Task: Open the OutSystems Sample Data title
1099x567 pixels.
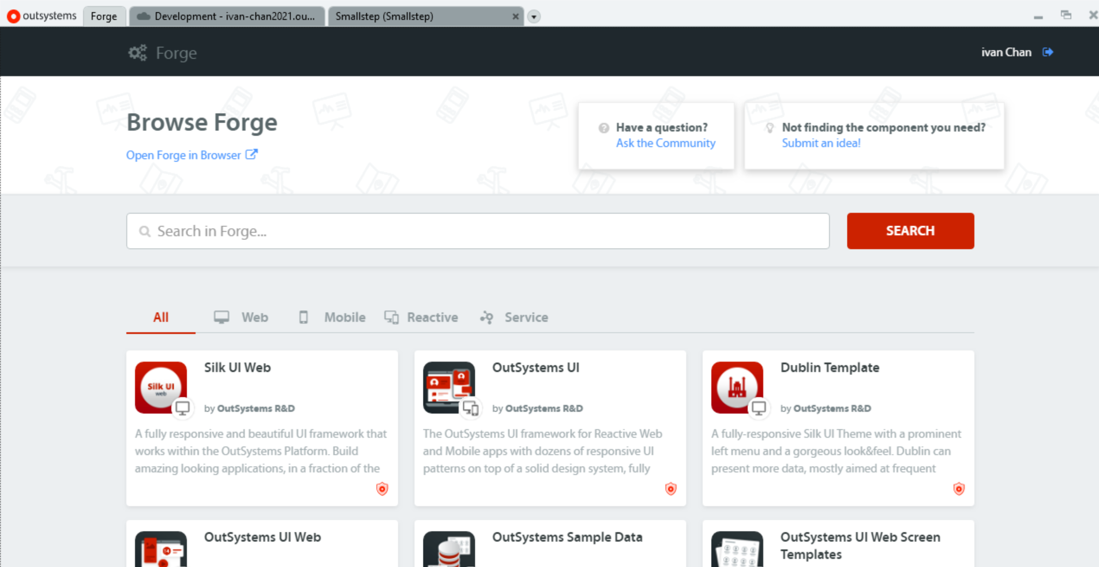Action: pos(567,537)
